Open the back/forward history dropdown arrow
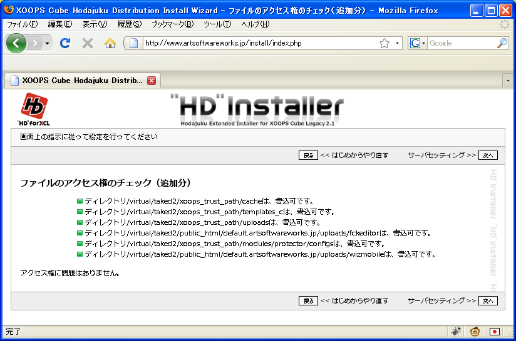The width and height of the screenshot is (516, 341). (47, 43)
